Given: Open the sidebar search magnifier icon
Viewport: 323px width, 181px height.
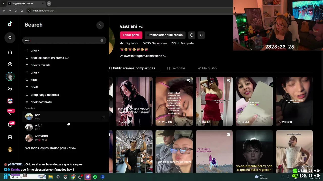Looking at the screenshot, I should (10, 38).
